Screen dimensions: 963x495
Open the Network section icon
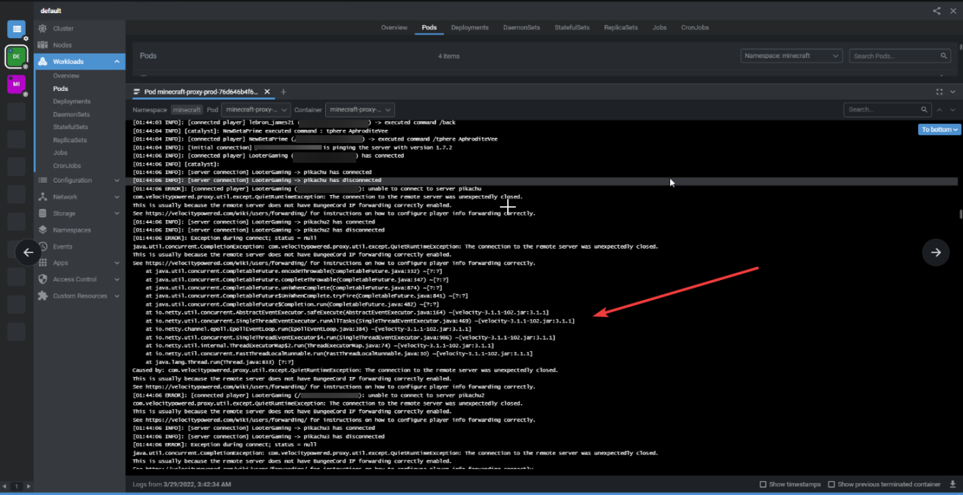pyautogui.click(x=43, y=197)
